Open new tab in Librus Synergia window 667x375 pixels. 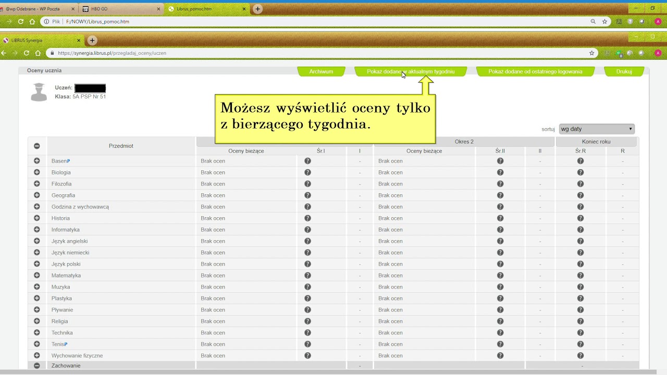(92, 40)
